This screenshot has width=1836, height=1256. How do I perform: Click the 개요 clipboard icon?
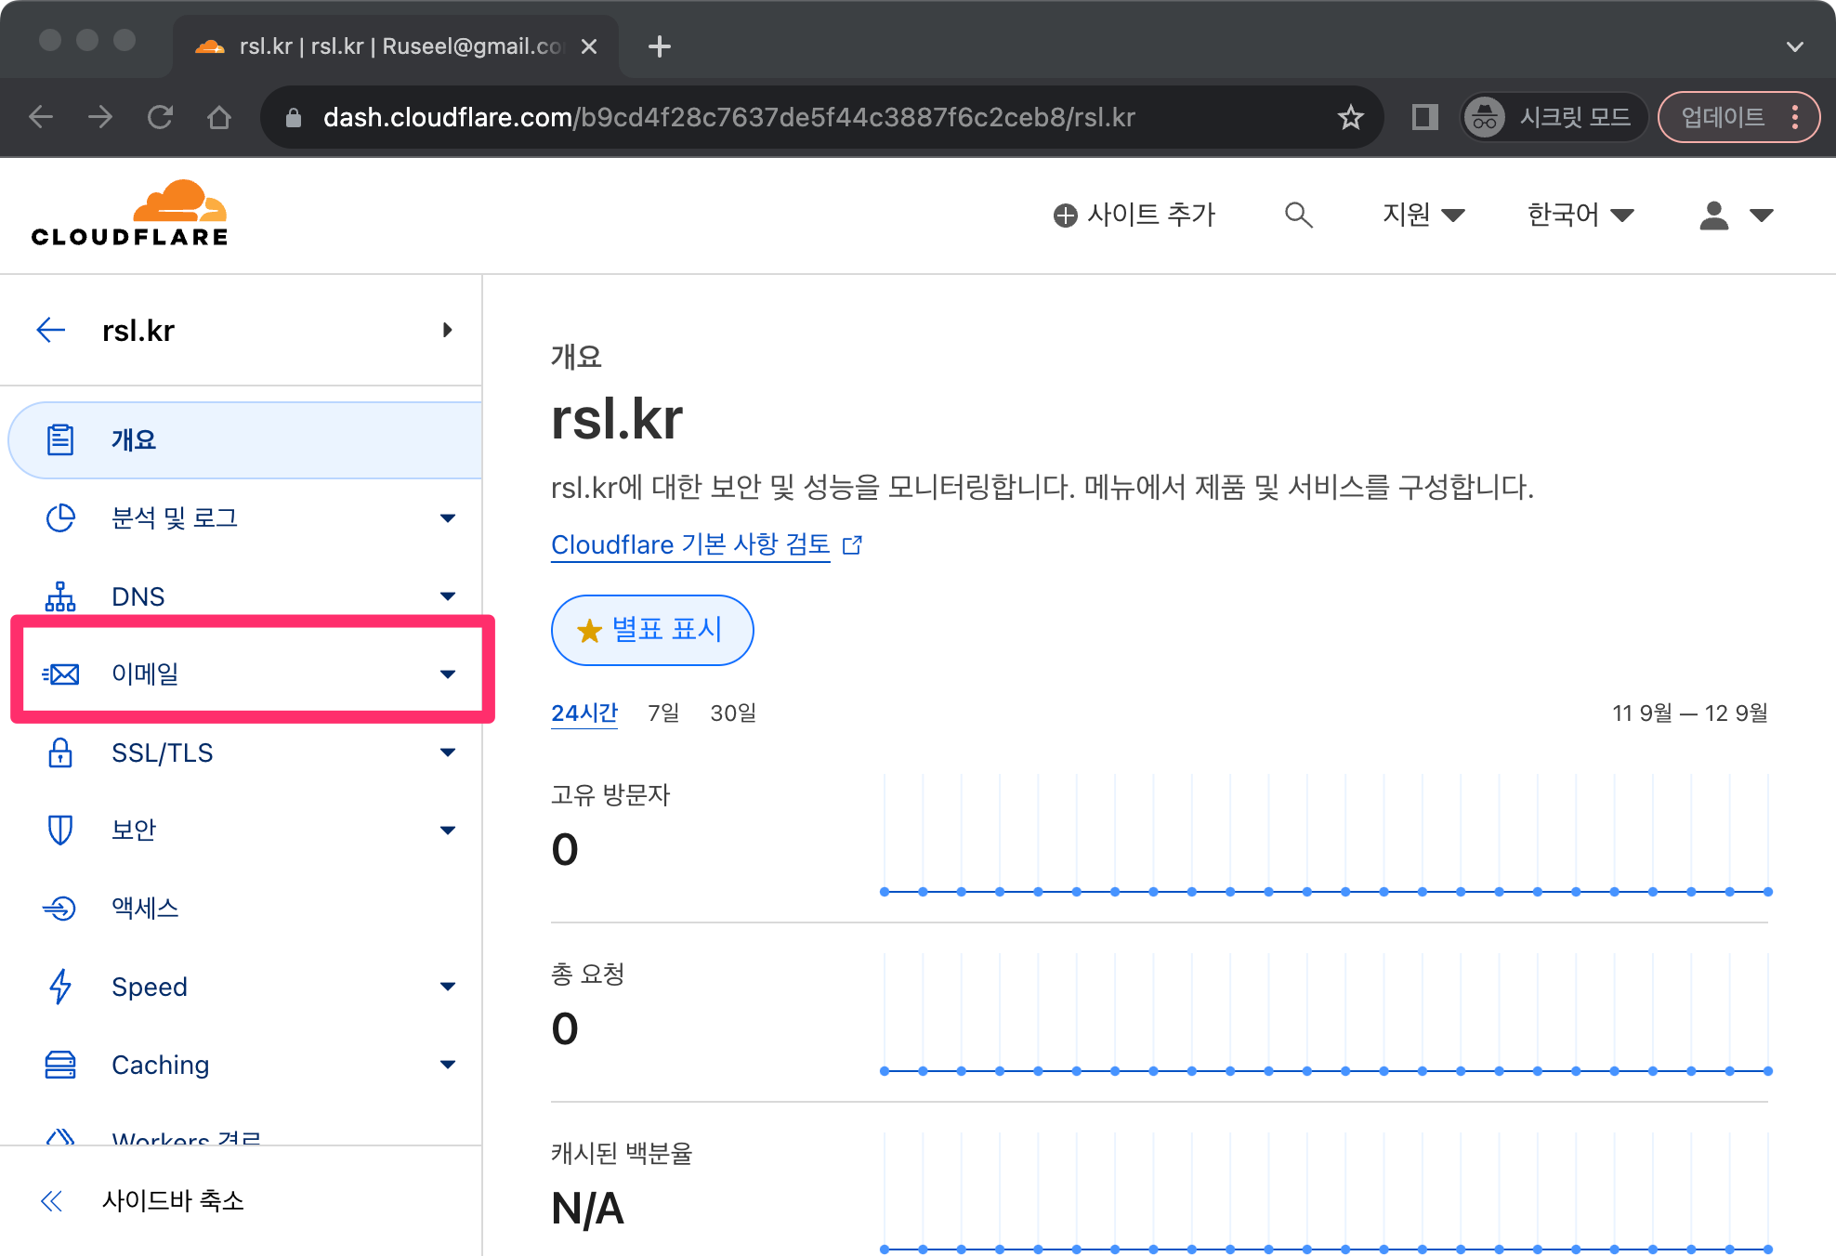[60, 439]
